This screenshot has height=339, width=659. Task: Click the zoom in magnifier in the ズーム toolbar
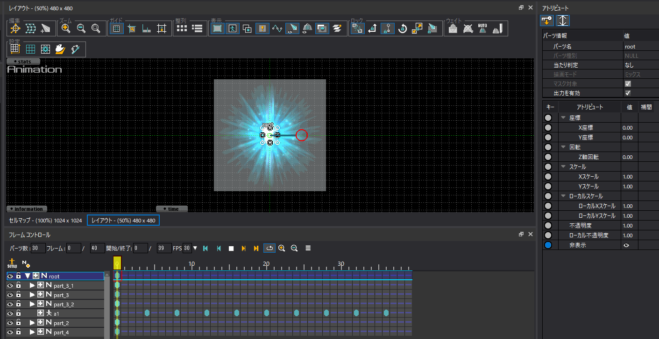click(x=66, y=28)
